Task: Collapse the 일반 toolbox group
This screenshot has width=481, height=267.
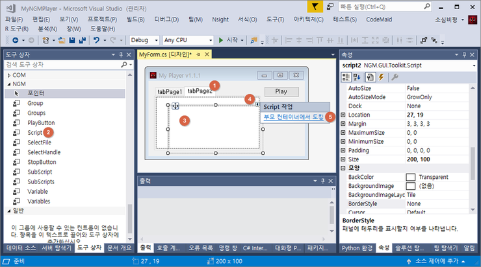Action: pos(9,211)
